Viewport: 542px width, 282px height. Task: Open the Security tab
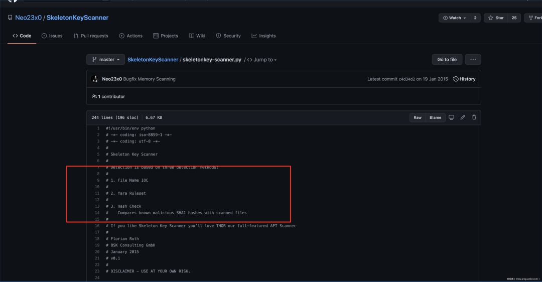(x=228, y=36)
